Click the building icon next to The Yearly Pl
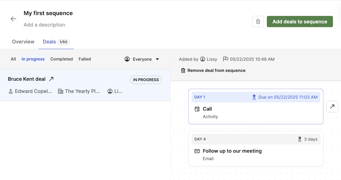Screen dimensions: 341x180 (x=61, y=91)
